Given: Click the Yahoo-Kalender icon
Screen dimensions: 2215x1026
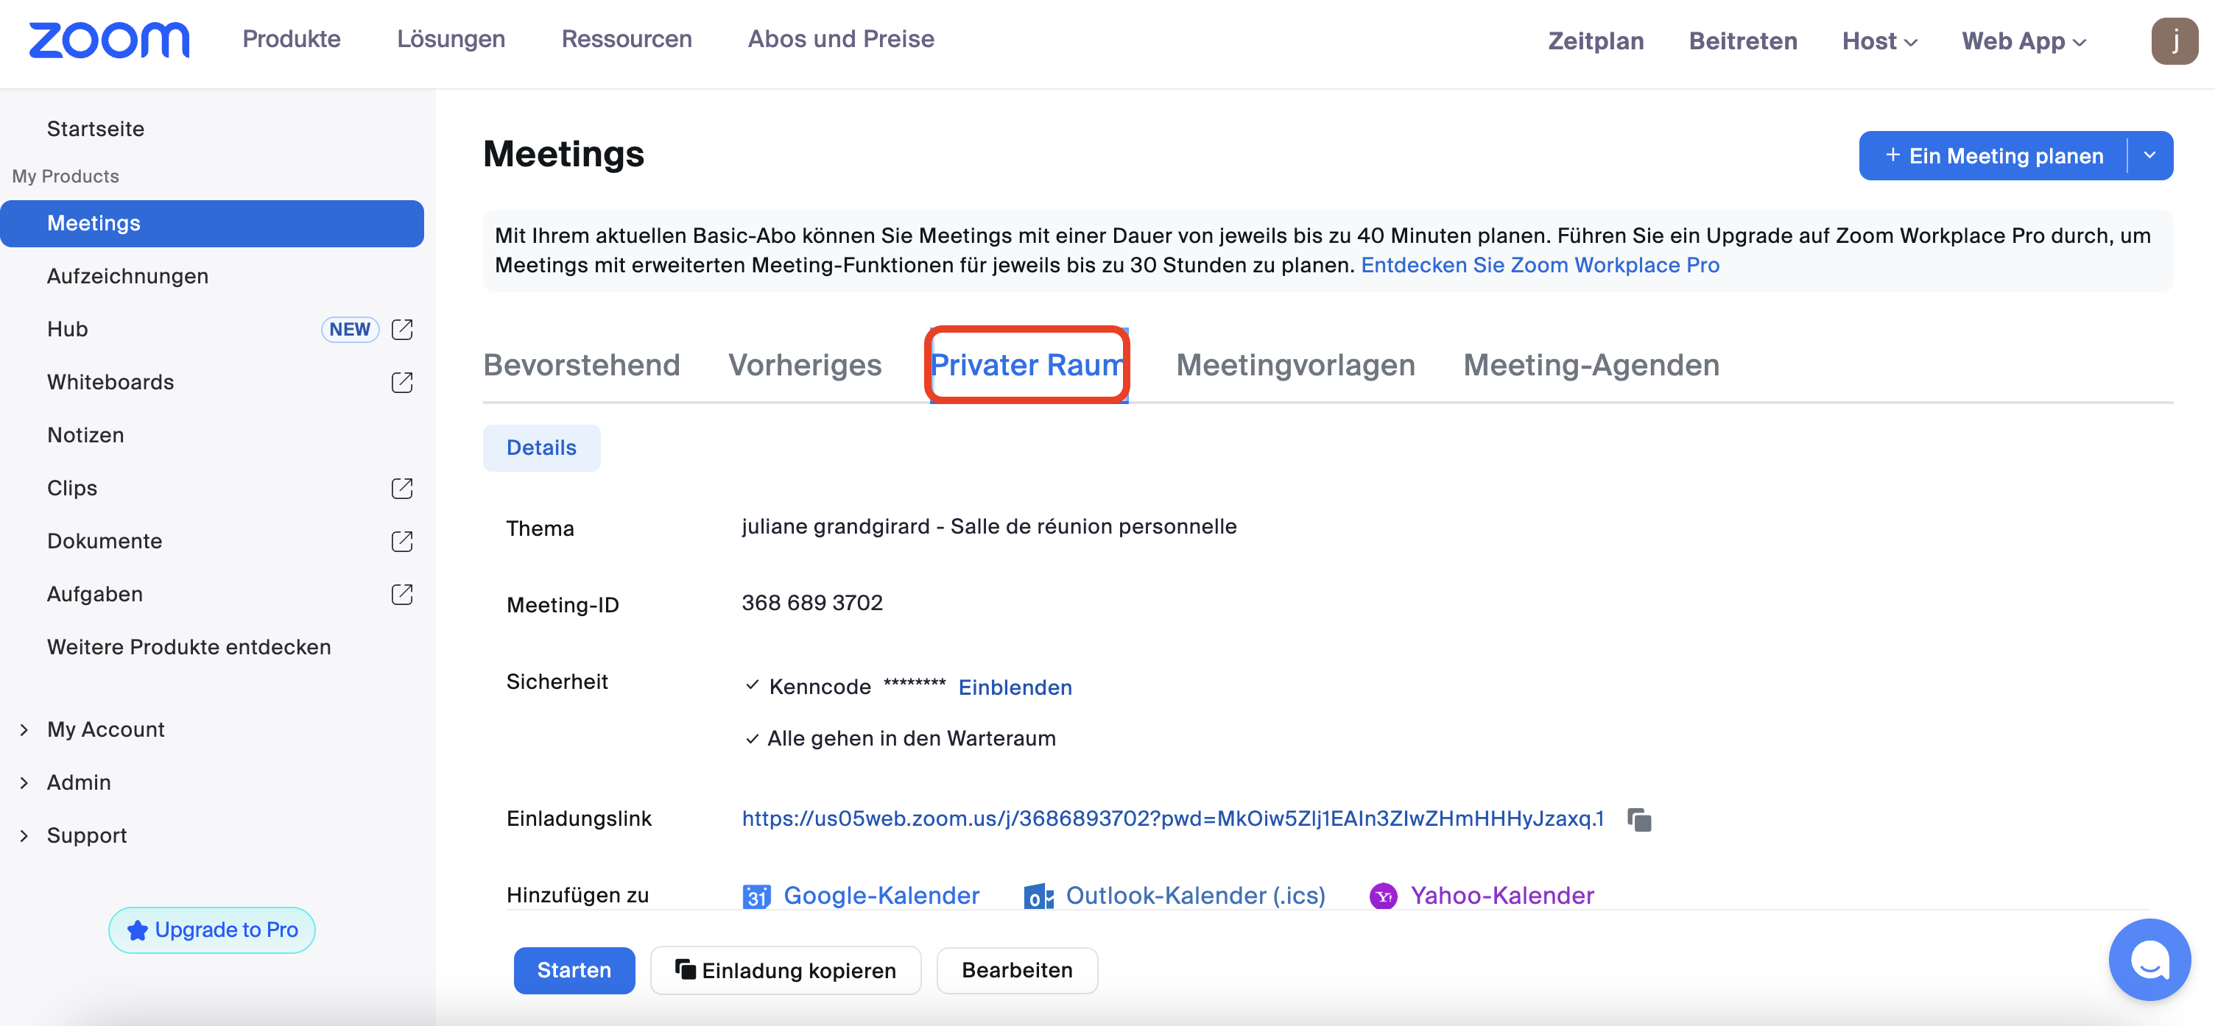Looking at the screenshot, I should click(x=1383, y=896).
